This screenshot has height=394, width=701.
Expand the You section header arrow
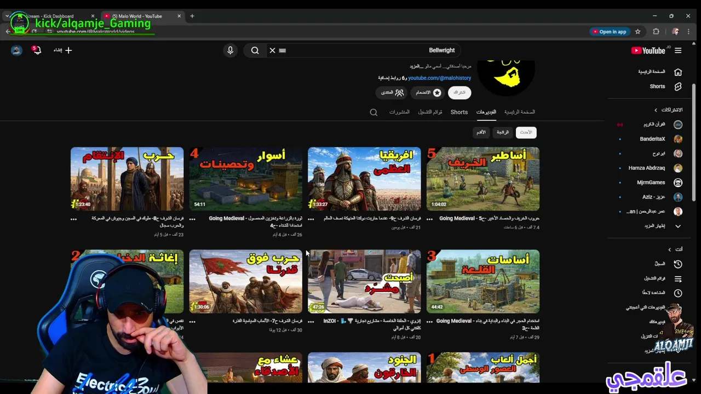pos(669,250)
